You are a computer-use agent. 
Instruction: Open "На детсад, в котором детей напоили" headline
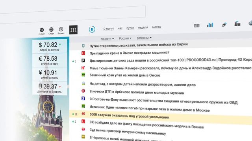coord(143,84)
